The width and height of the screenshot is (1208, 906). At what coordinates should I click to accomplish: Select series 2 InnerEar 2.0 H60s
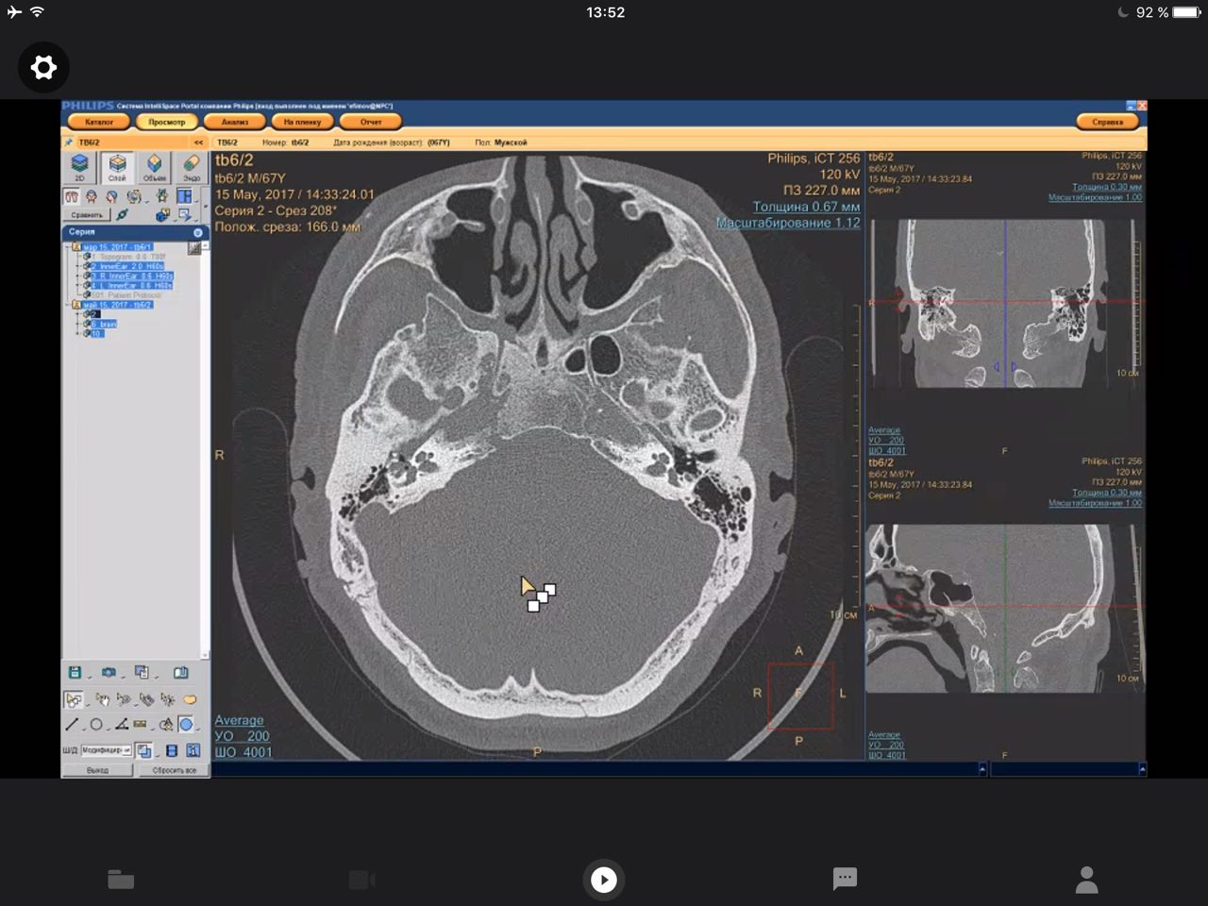click(x=127, y=266)
